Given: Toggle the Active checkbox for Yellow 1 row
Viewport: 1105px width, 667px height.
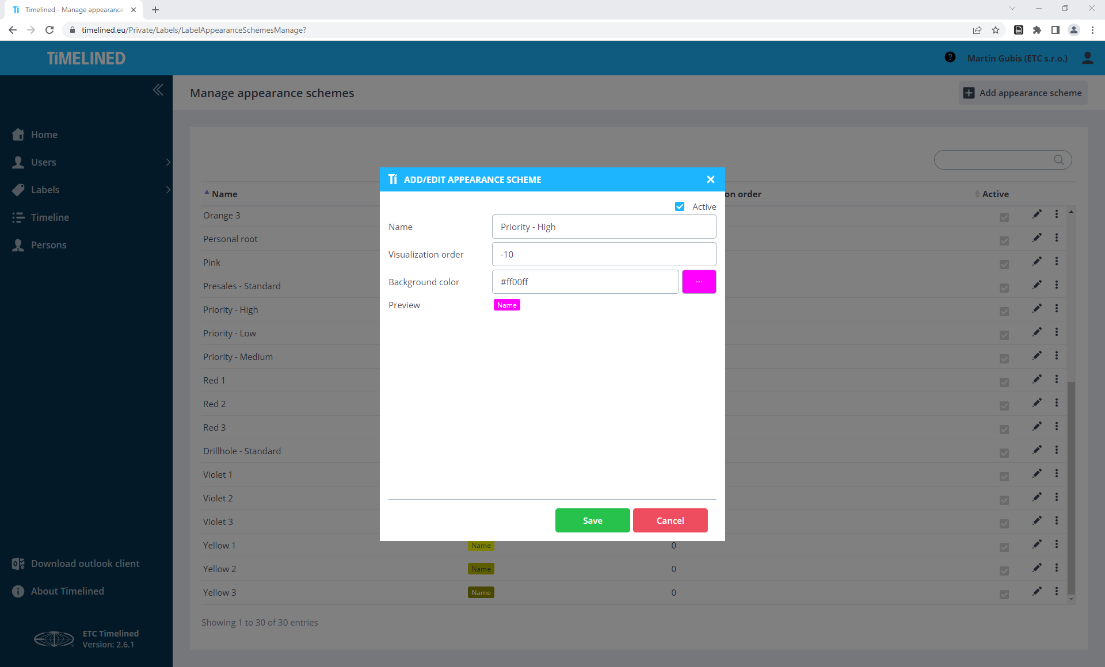Looking at the screenshot, I should [x=1004, y=547].
